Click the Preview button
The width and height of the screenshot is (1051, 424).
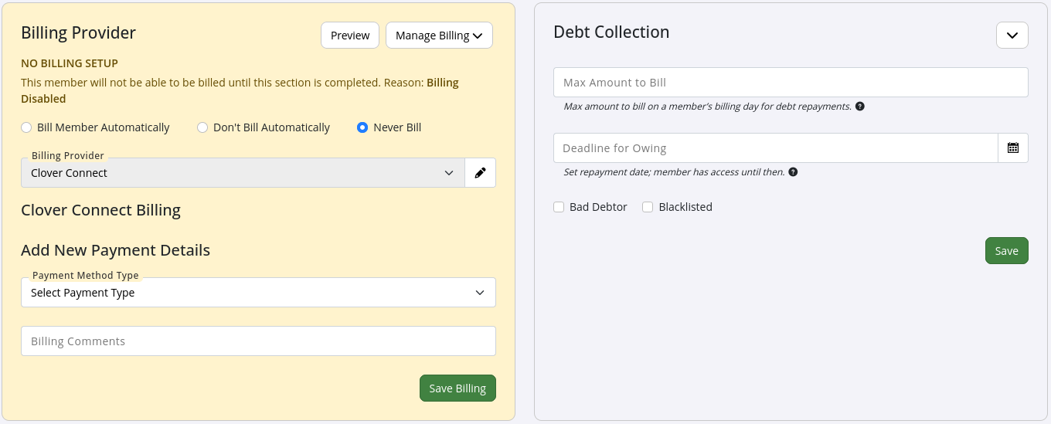pyautogui.click(x=350, y=36)
